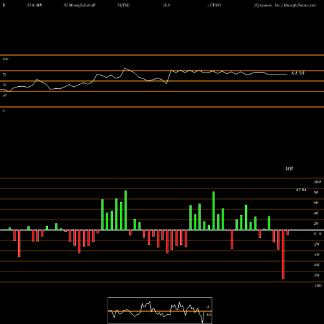The height and width of the screenshot is (324, 324).
Task: Click the mini overview chart thumbnail
Action: click(x=160, y=310)
